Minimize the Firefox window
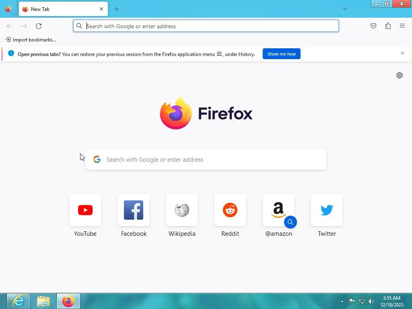412x309 pixels. pyautogui.click(x=376, y=4)
